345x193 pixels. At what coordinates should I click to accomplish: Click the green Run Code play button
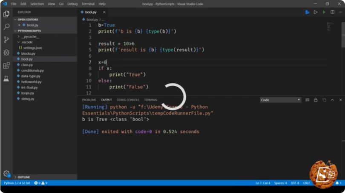[324, 12]
